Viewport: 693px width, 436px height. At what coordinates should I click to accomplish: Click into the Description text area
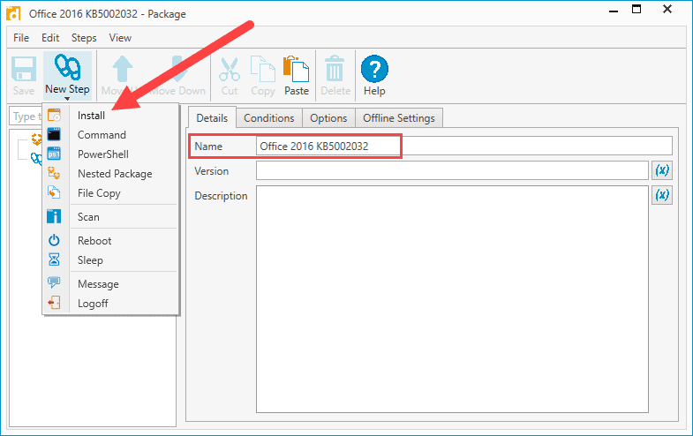[452, 299]
